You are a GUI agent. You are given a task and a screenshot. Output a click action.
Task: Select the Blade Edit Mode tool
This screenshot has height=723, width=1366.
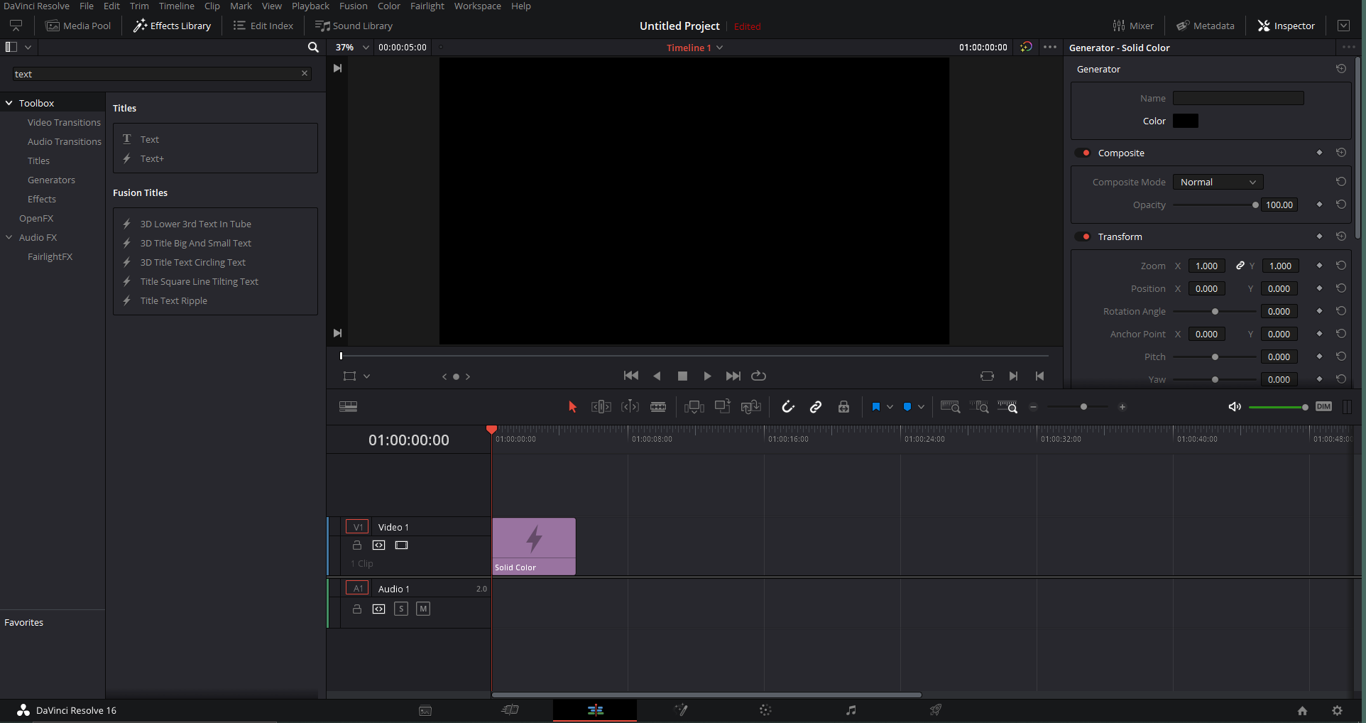pos(658,407)
